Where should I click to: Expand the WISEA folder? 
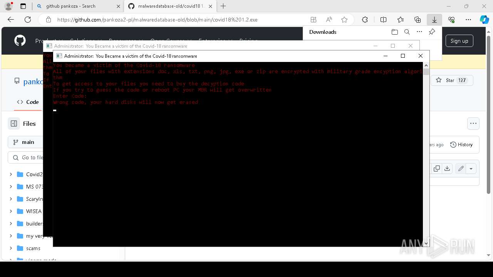11,211
